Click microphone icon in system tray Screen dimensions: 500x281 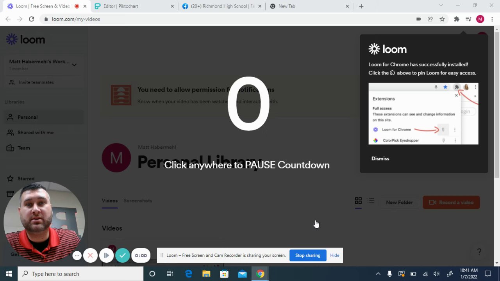[x=389, y=274]
